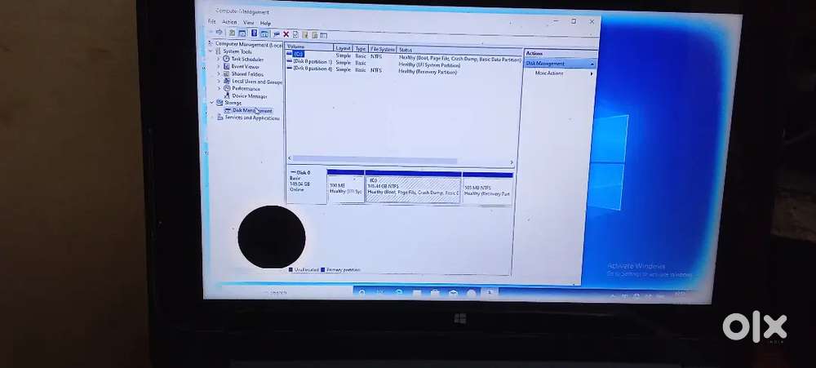The height and width of the screenshot is (368, 816).
Task: Open the Action menu
Action: 229,23
